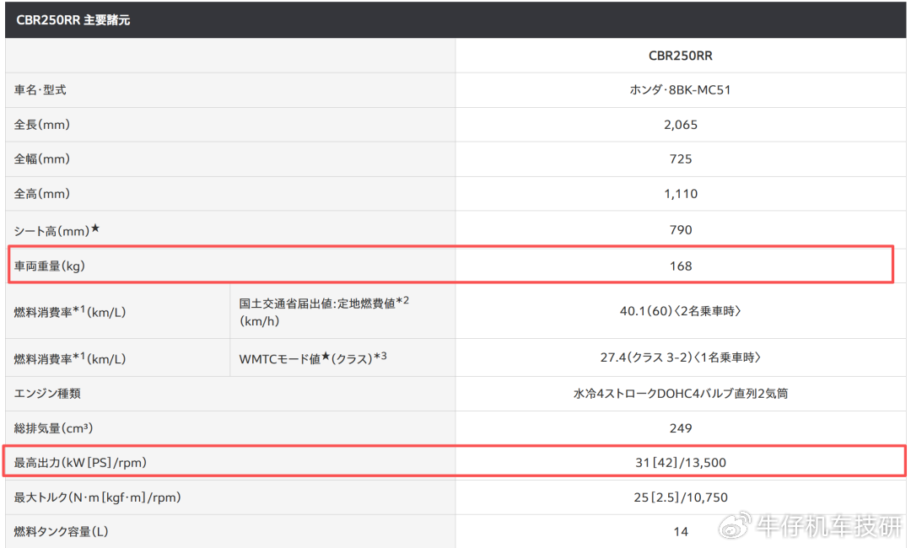Select the value '40.1(60)〈2名乗車時〉'

(x=681, y=311)
